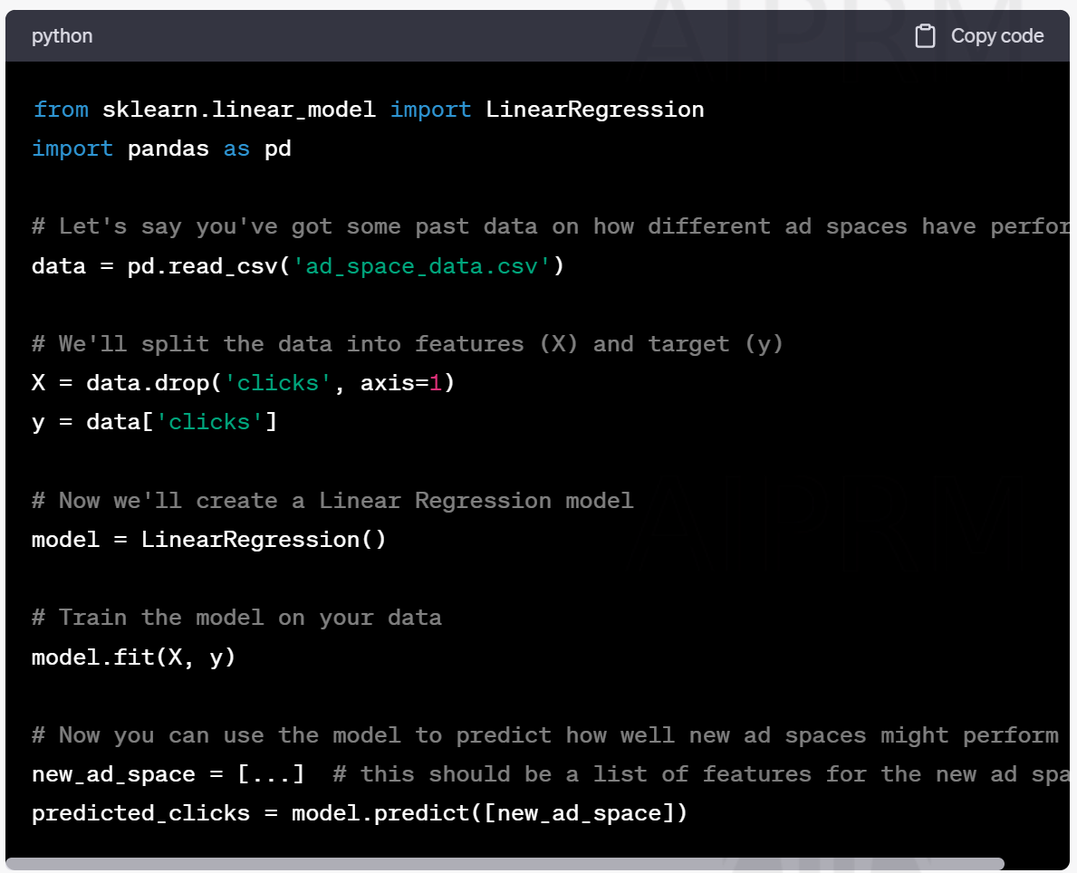This screenshot has height=873, width=1077.
Task: Click the 'ad_space_data.csv' string literal
Action: click(422, 266)
